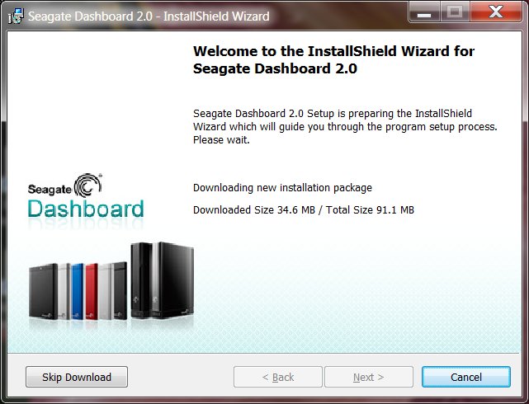The image size is (529, 404).
Task: Select the blue portable drive image
Action: [78, 292]
